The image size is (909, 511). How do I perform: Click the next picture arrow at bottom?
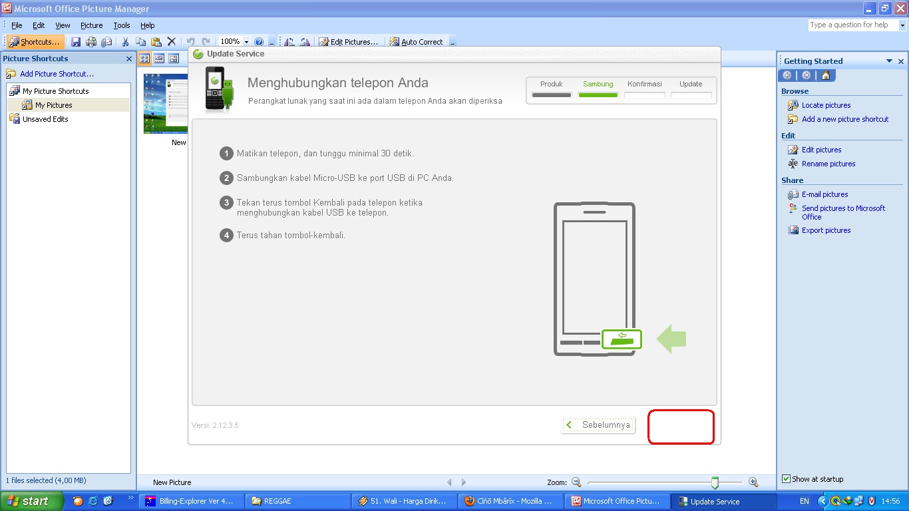pyautogui.click(x=464, y=482)
